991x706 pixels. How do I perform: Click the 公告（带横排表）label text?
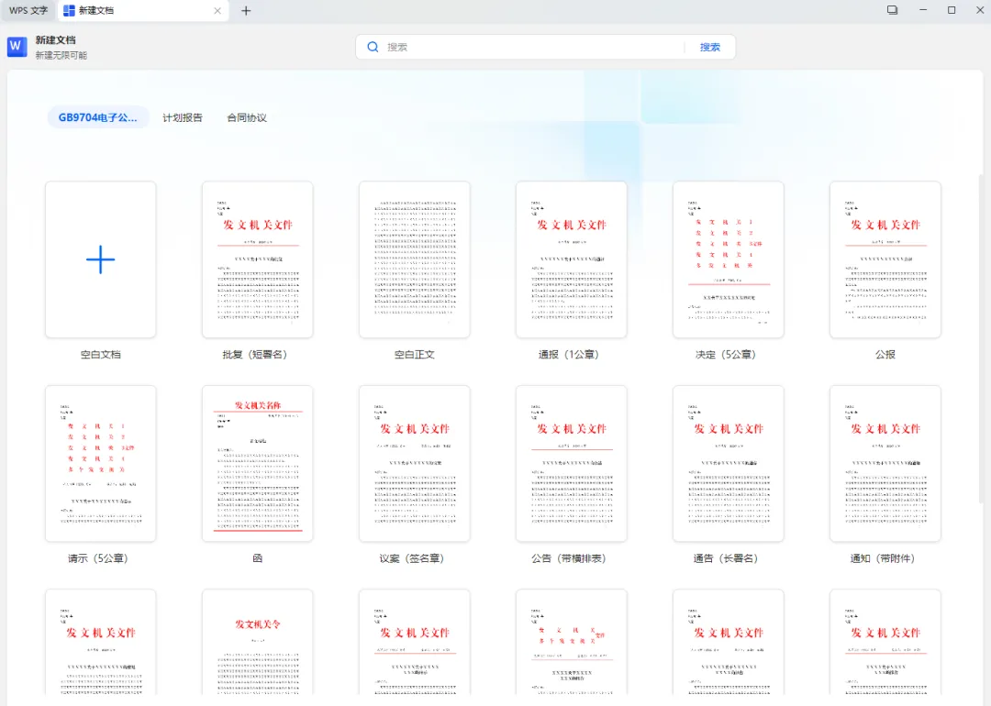[569, 558]
